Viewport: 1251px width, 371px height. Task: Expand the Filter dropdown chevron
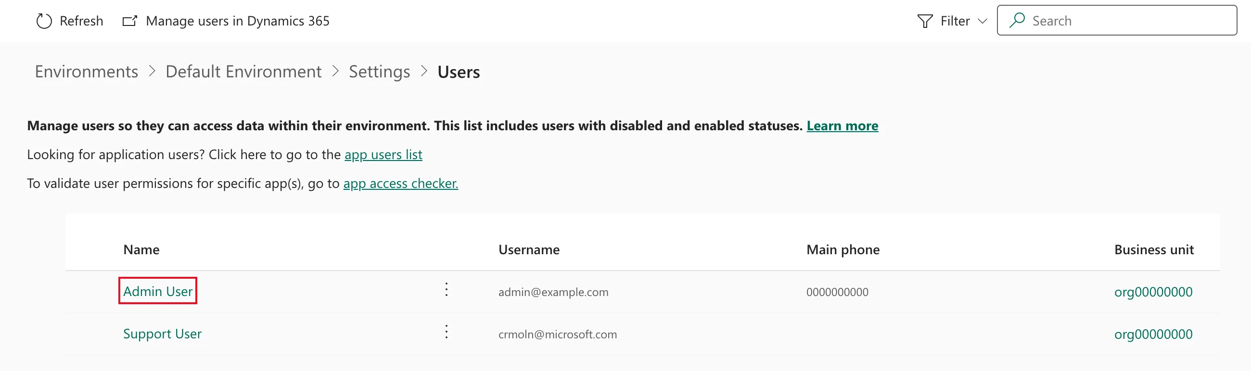(982, 21)
